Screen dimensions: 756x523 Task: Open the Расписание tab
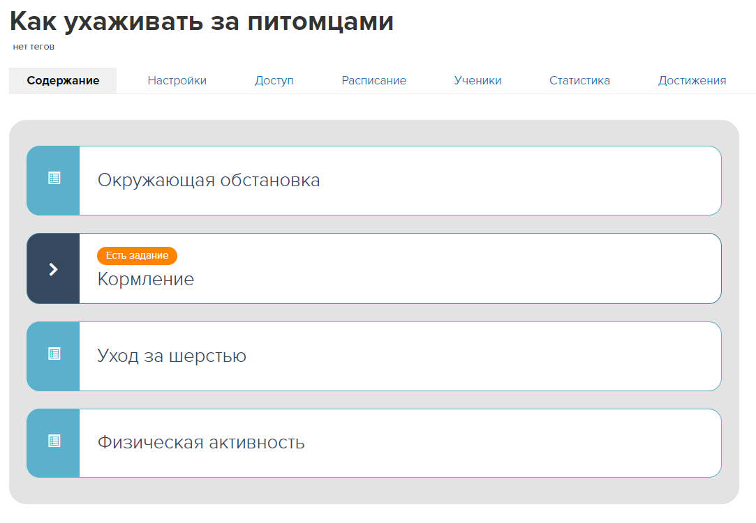coord(373,81)
